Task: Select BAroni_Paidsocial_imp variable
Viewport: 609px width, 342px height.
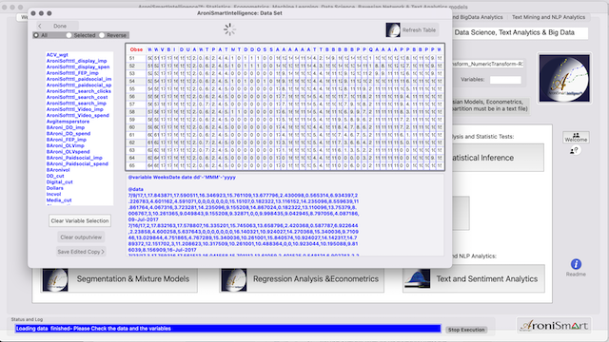Action: (74, 158)
